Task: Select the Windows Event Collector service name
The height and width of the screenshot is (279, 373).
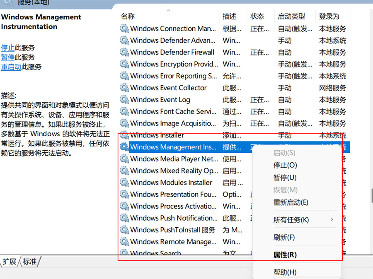Action: (168, 88)
